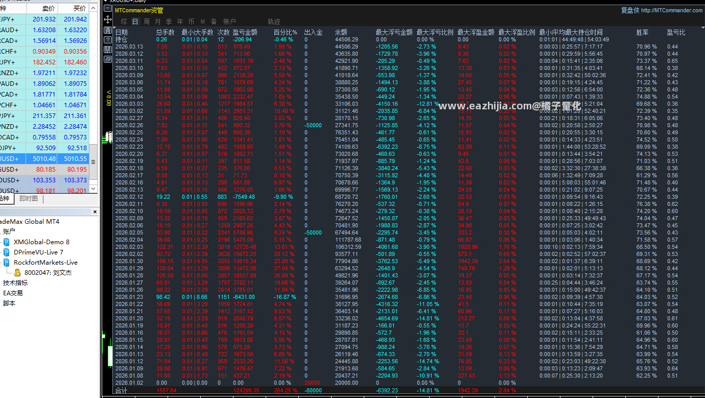Click the M tab in MTCommander
This screenshot has width=705, height=398.
click(x=202, y=21)
